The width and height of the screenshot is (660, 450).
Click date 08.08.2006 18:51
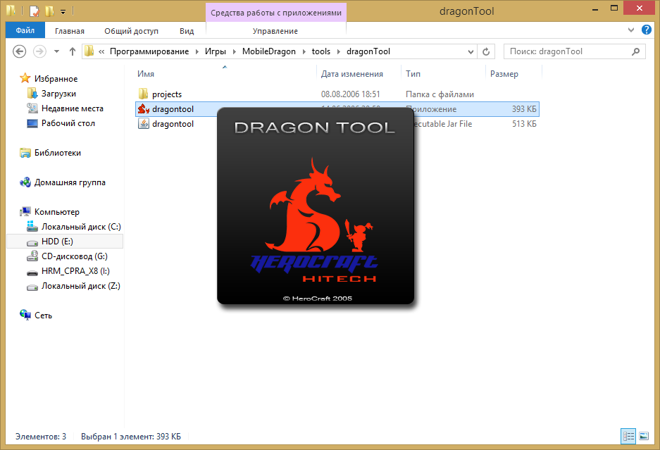coord(350,94)
